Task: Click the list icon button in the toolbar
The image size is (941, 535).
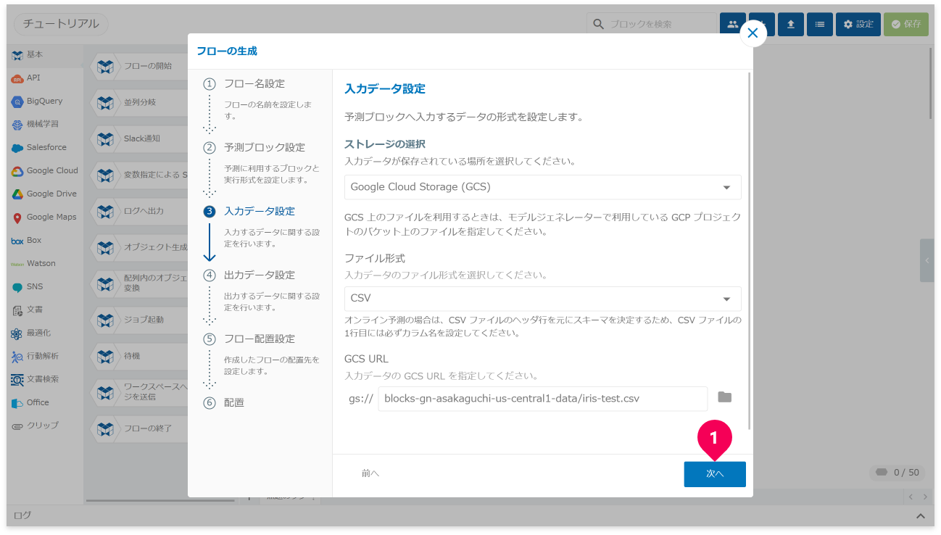Action: click(x=820, y=24)
